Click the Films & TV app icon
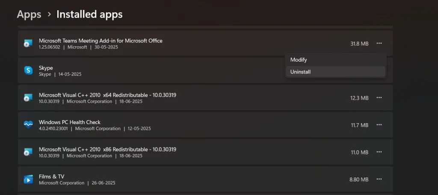Image resolution: width=438 pixels, height=195 pixels. coord(28,179)
